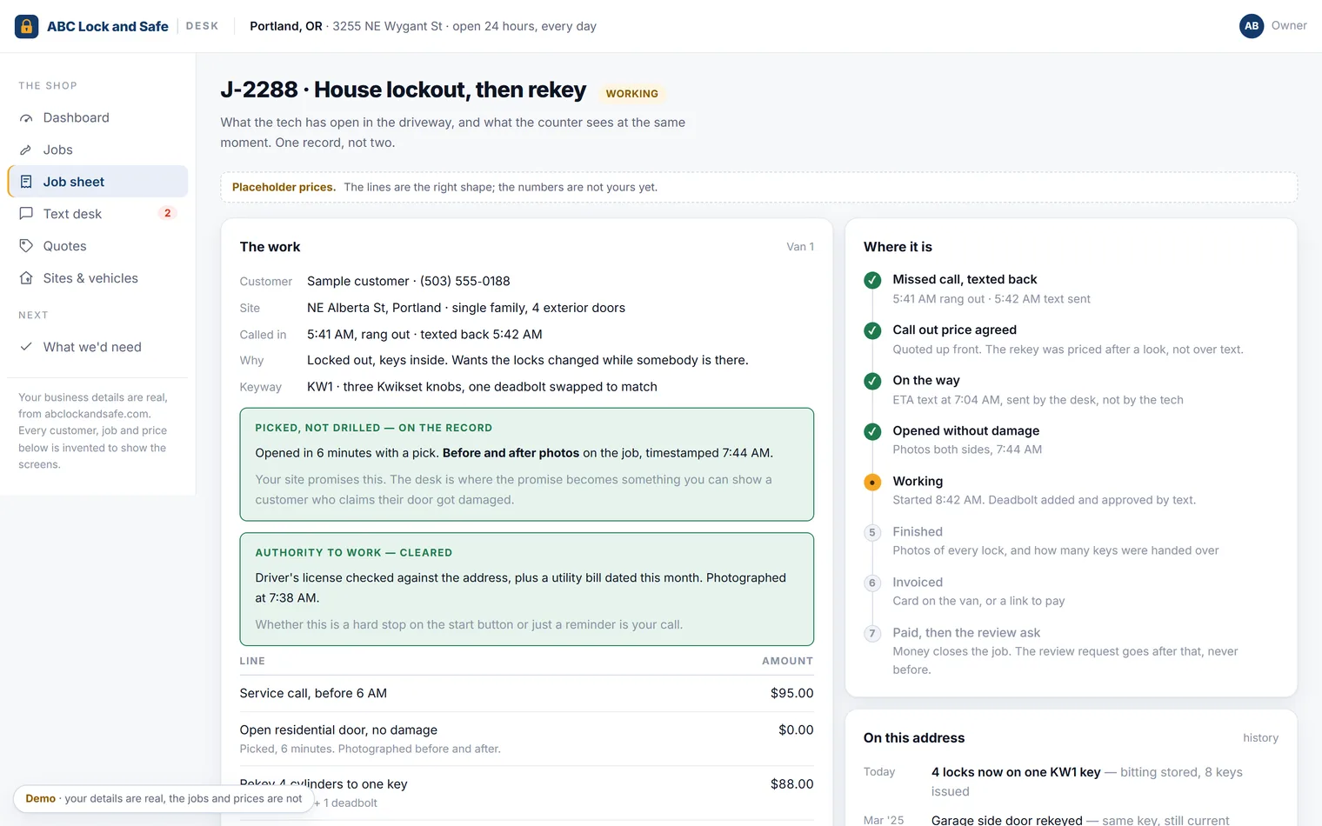Click the Quotes tag icon
Screen dimensions: 1322x826
[x=26, y=246]
